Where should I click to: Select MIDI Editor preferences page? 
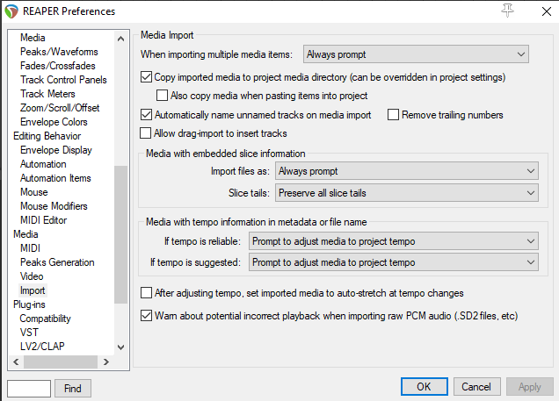43,220
